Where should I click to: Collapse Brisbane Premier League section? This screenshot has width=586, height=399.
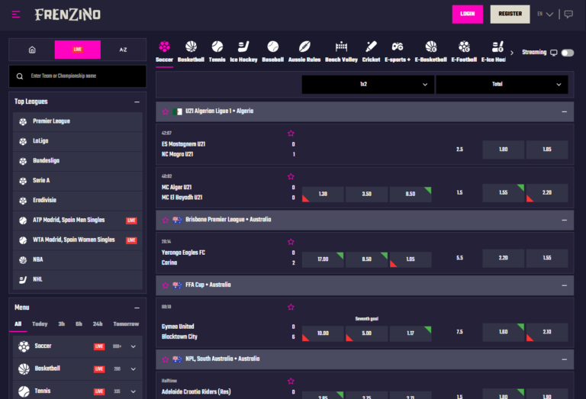(565, 220)
